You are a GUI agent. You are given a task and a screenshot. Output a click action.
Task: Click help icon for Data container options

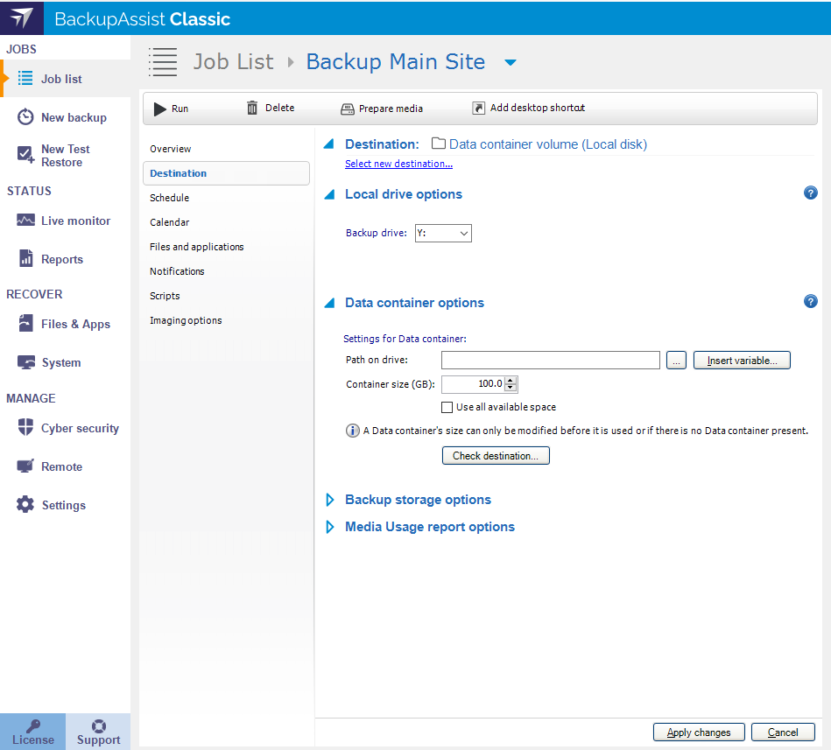[x=810, y=302]
